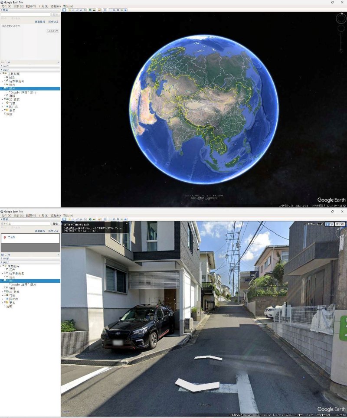Open the 文件 menu in the globe window
Viewport: 347px width, 418px height.
(4, 7)
